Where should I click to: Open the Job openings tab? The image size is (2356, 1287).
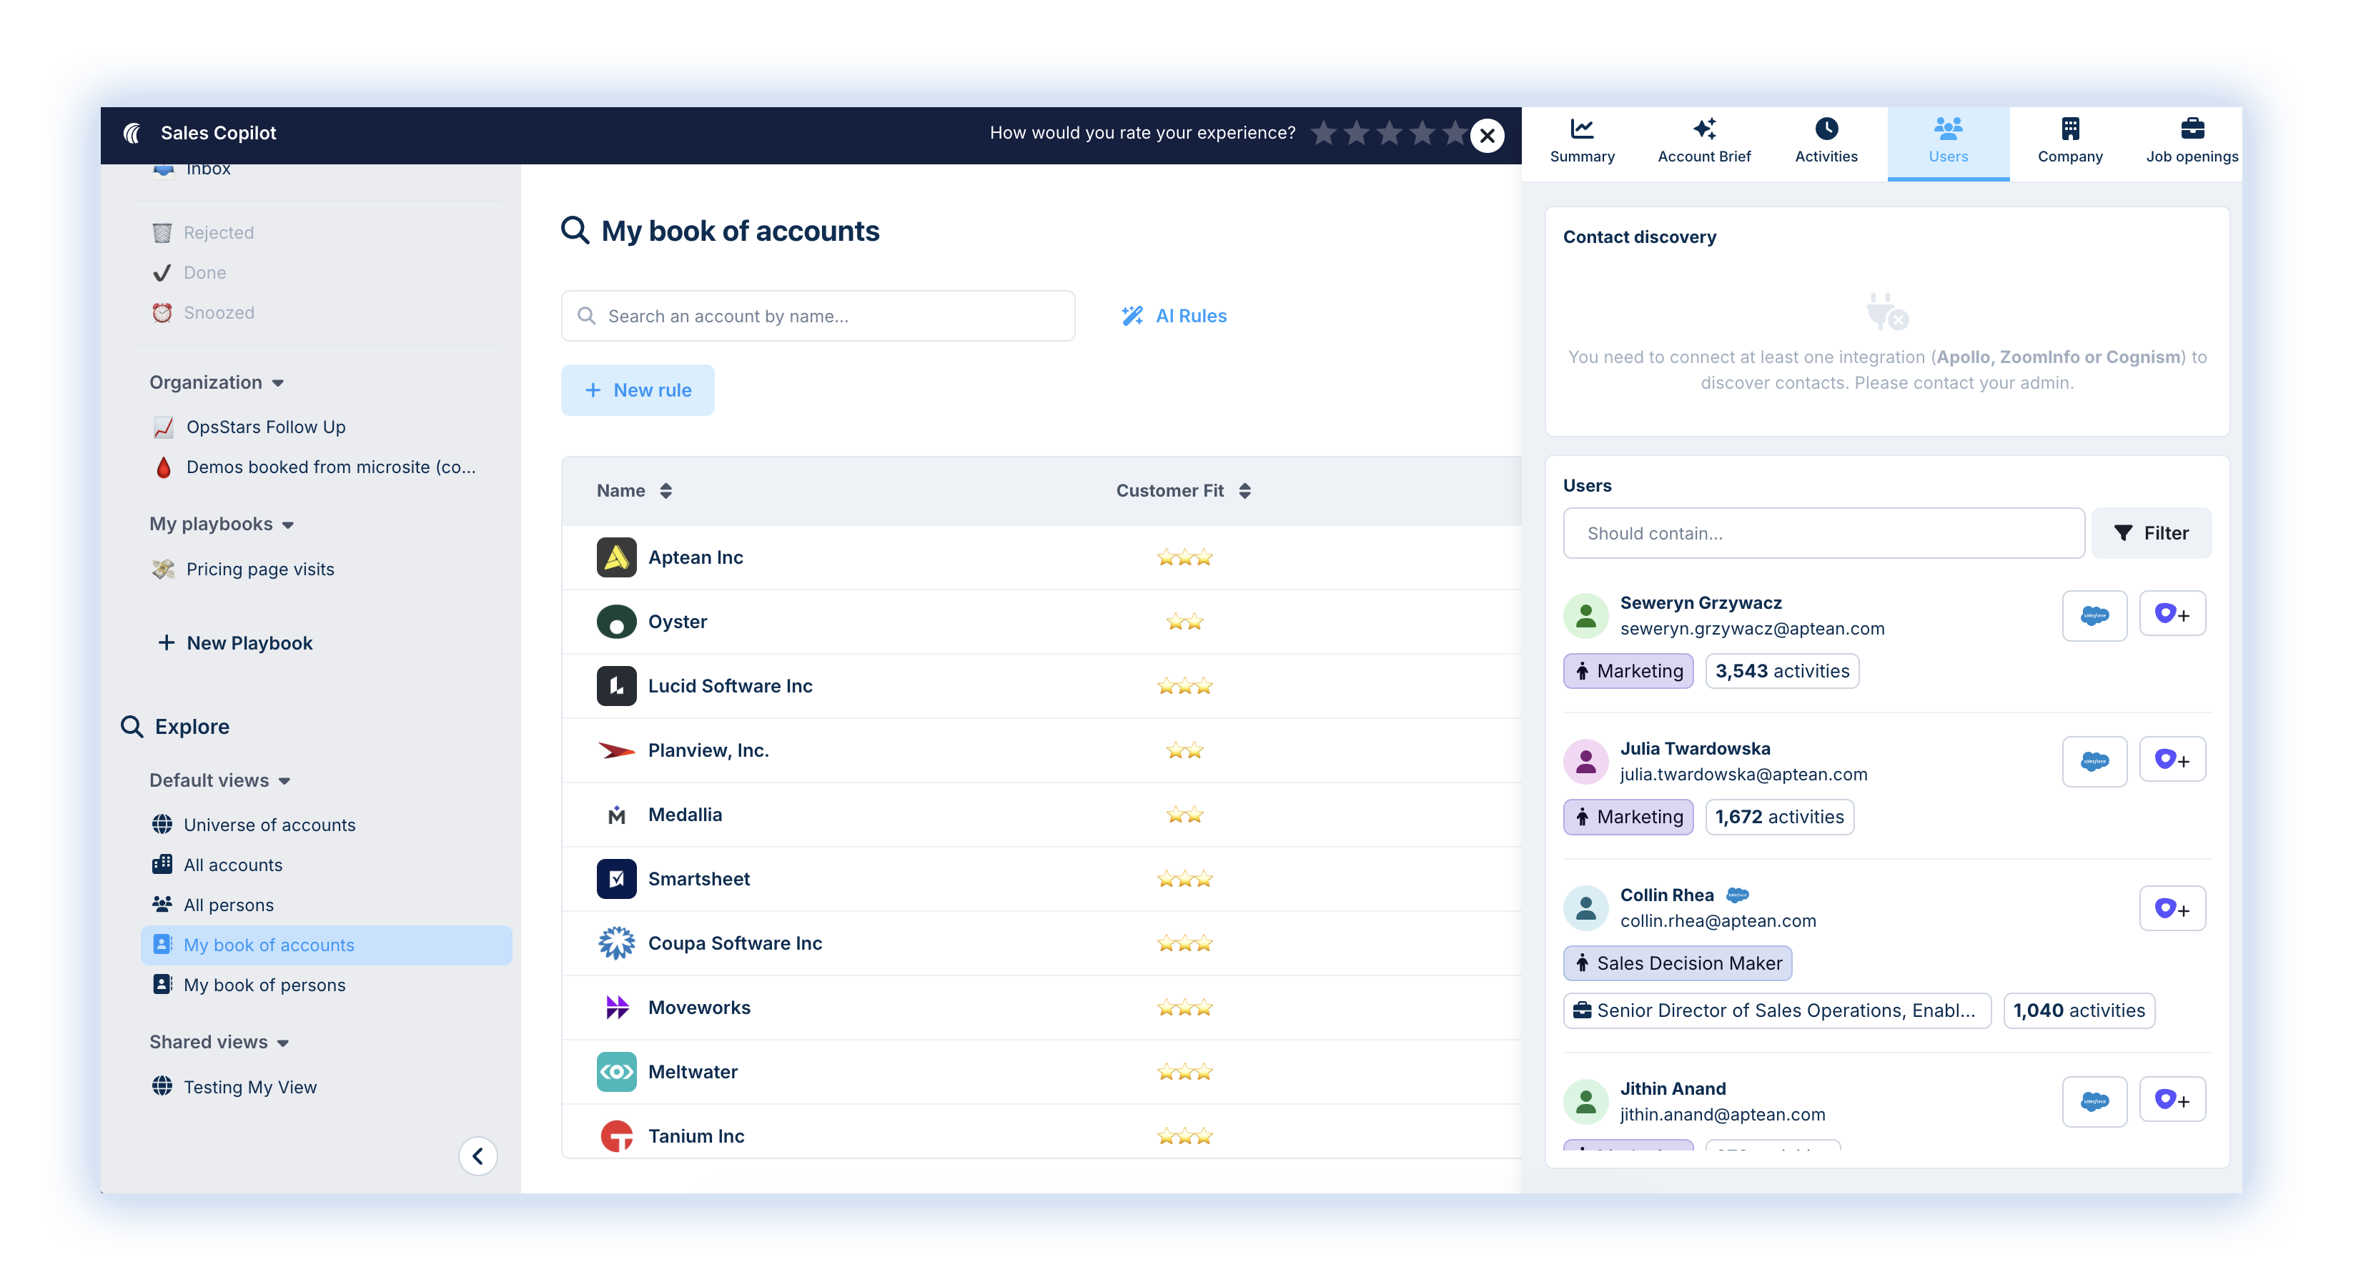(2192, 141)
